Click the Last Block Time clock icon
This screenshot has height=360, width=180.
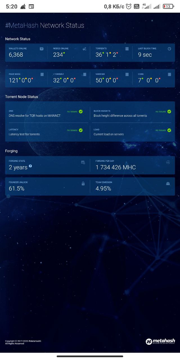[169, 49]
